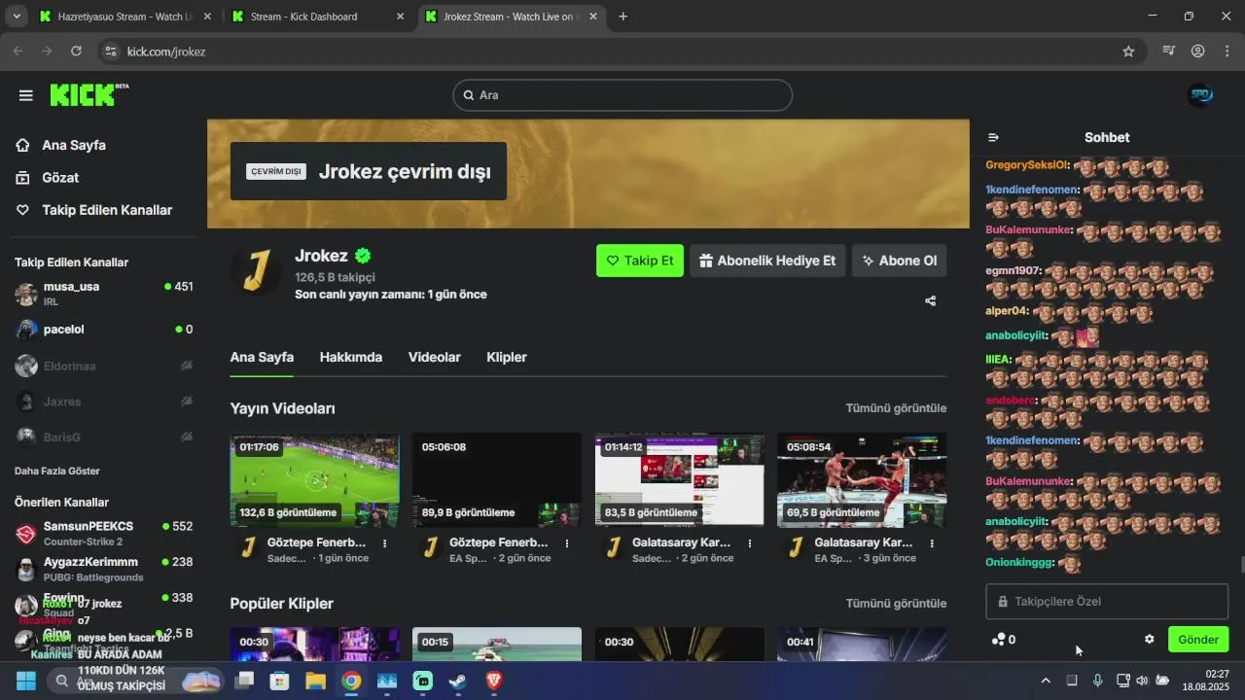
Task: Click the Abone Ol button
Action: tap(900, 261)
